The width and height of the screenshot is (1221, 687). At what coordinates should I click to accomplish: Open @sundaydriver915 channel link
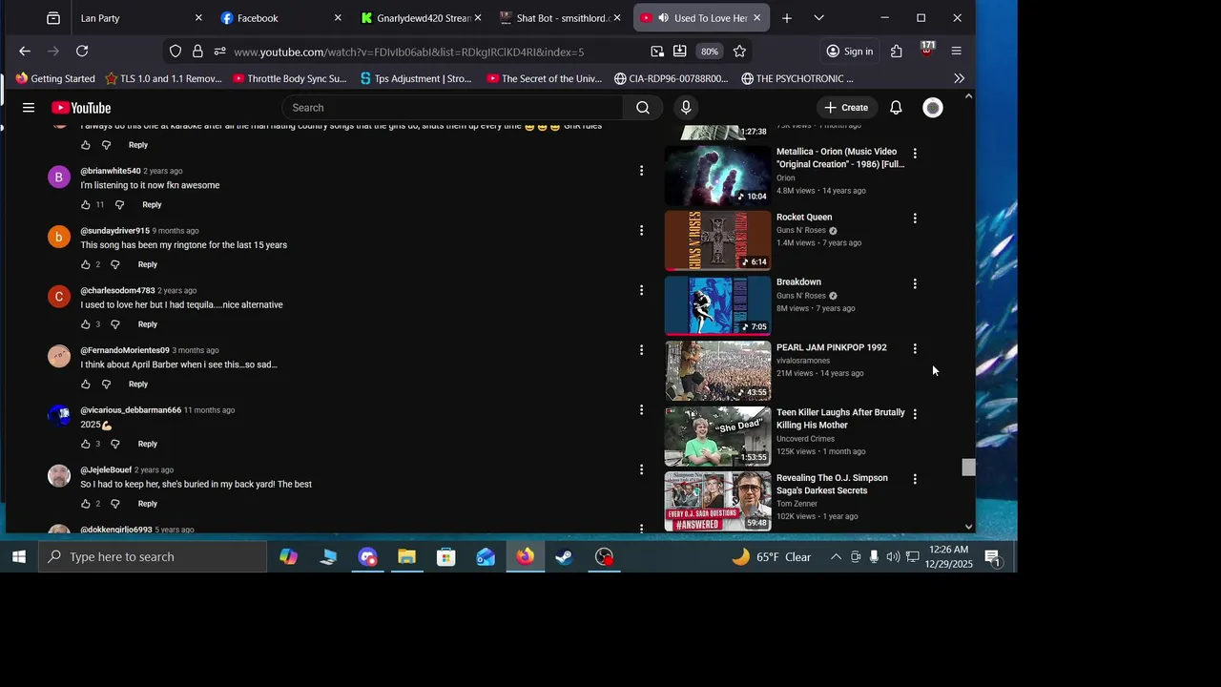(114, 231)
